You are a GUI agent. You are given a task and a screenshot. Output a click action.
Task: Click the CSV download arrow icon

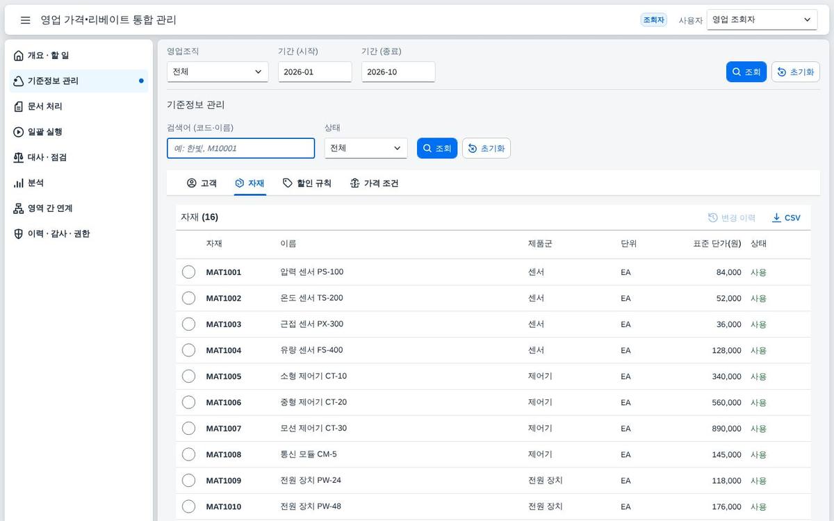776,217
